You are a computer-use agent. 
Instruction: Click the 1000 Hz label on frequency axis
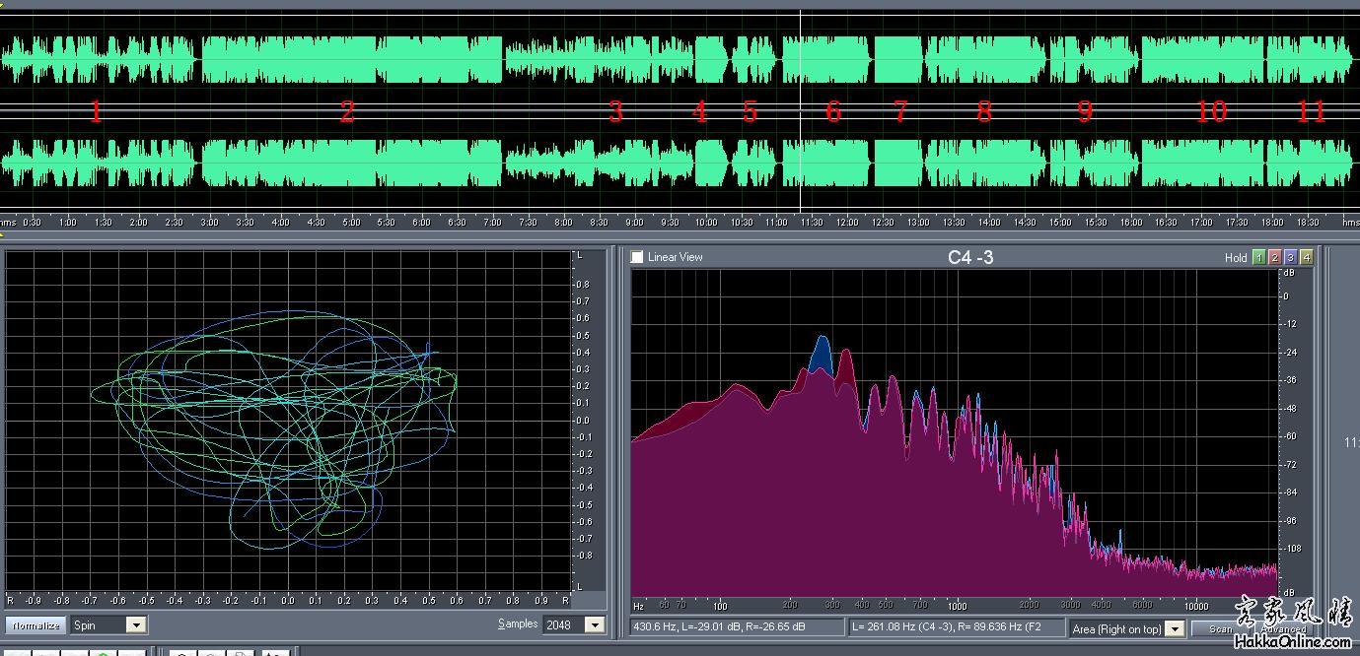tap(957, 606)
